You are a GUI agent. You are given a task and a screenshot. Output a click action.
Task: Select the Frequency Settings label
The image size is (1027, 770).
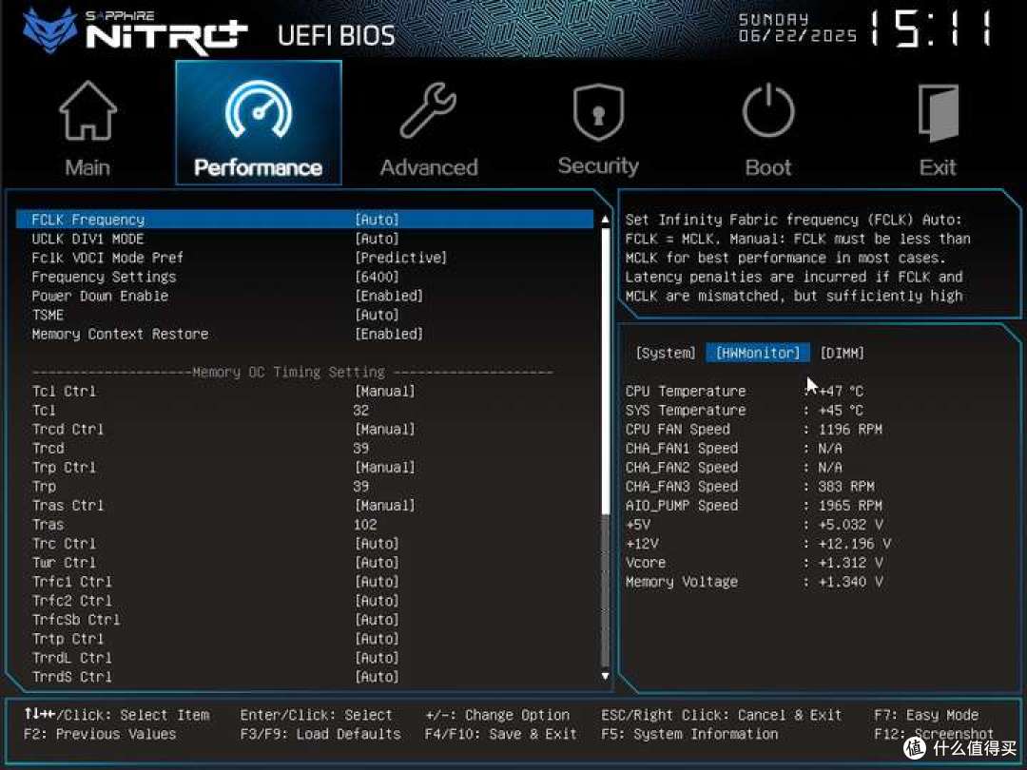[104, 277]
